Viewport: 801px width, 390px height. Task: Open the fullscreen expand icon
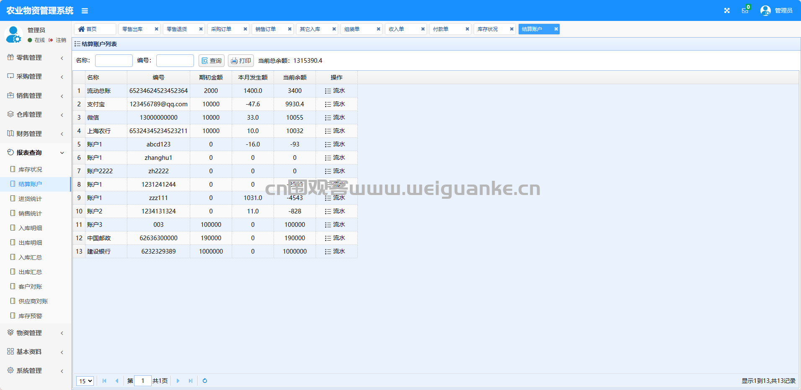point(727,10)
